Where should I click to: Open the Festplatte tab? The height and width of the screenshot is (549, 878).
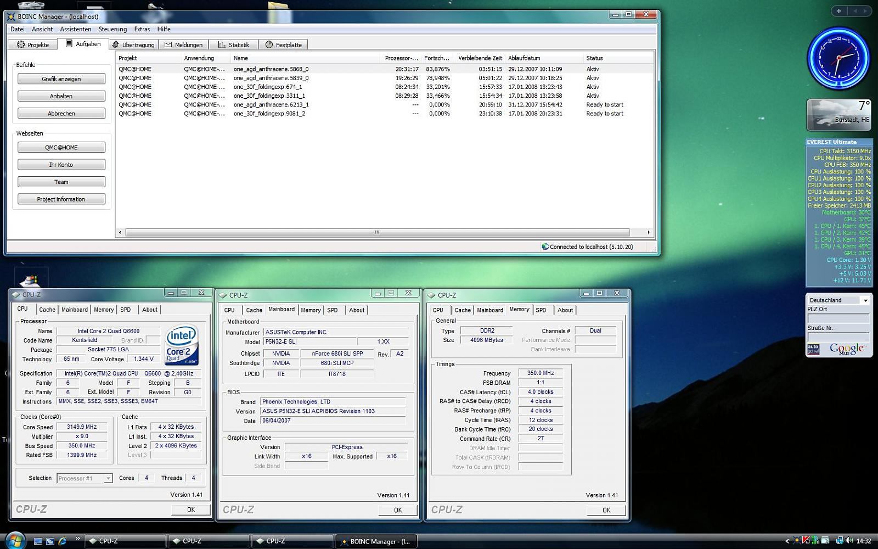tap(284, 44)
